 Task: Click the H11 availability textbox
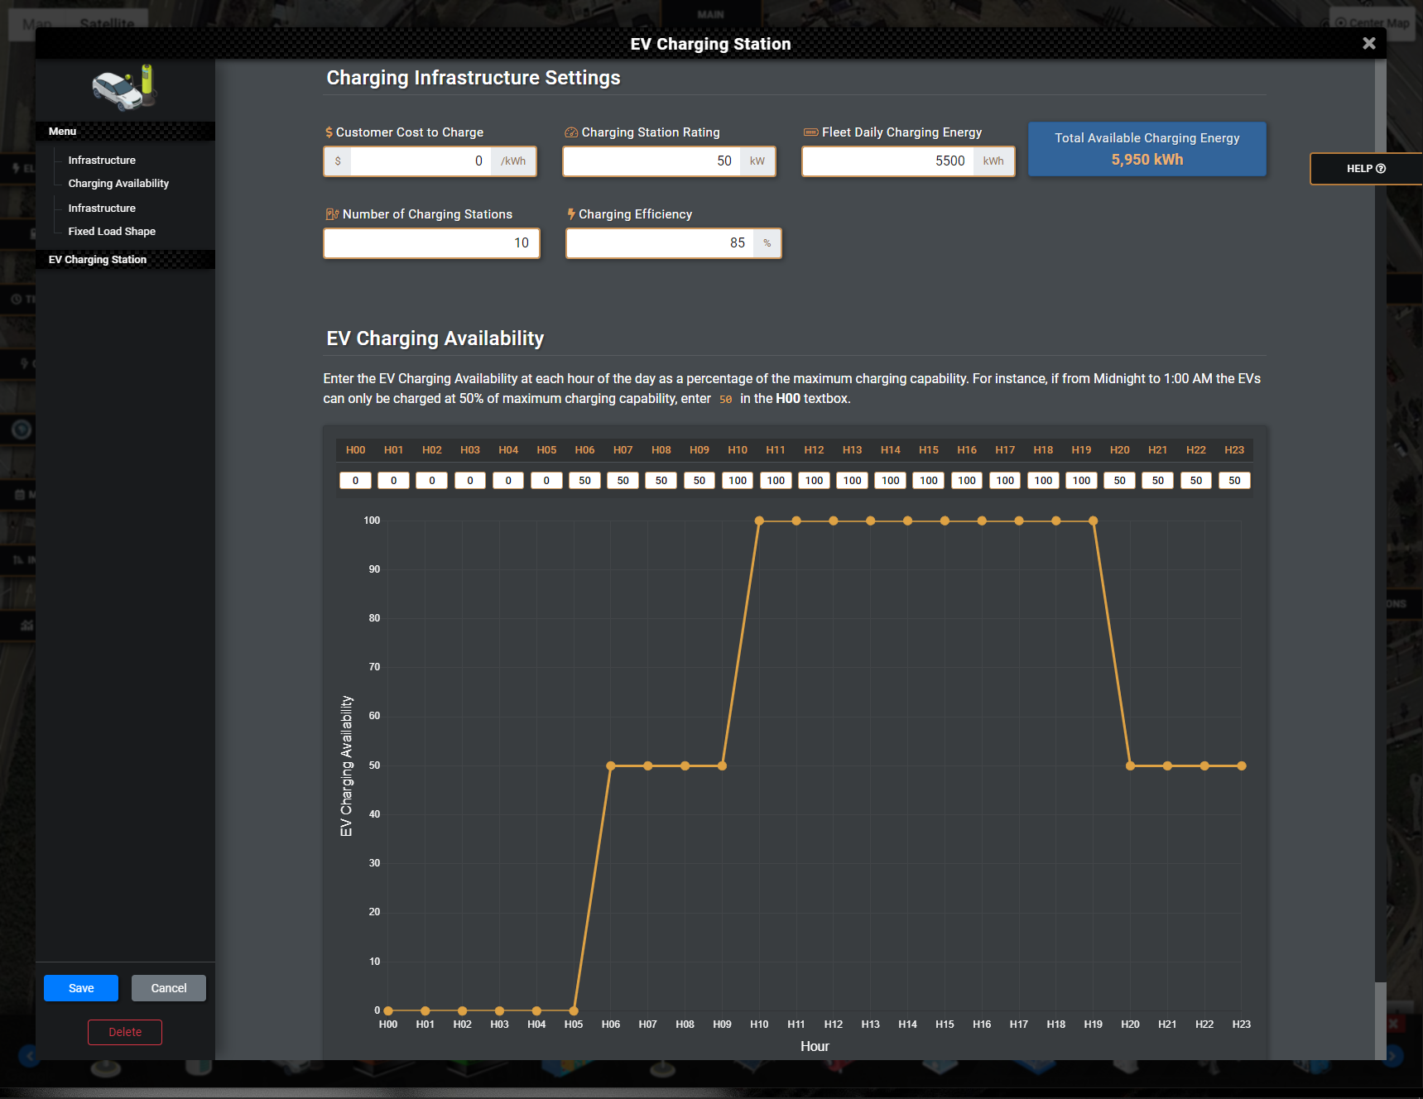coord(776,481)
